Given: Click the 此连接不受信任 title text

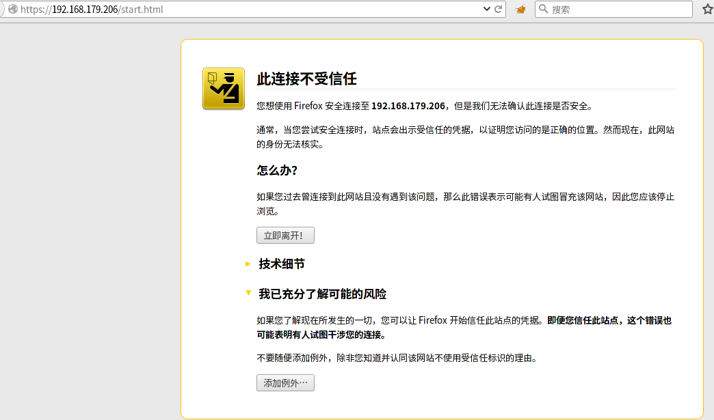Looking at the screenshot, I should pyautogui.click(x=306, y=79).
